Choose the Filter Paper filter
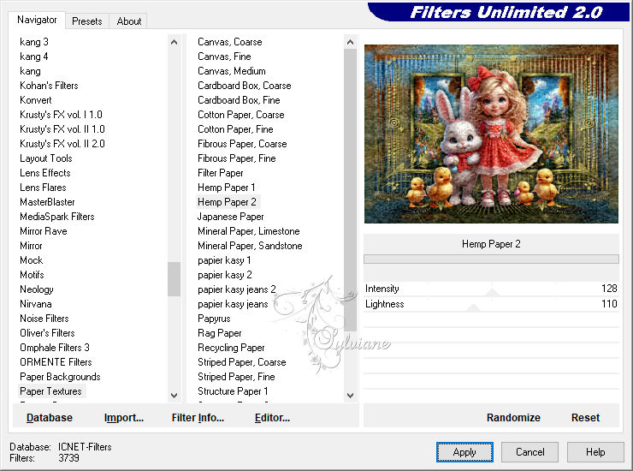Screen dimensions: 633x471 [x=220, y=173]
